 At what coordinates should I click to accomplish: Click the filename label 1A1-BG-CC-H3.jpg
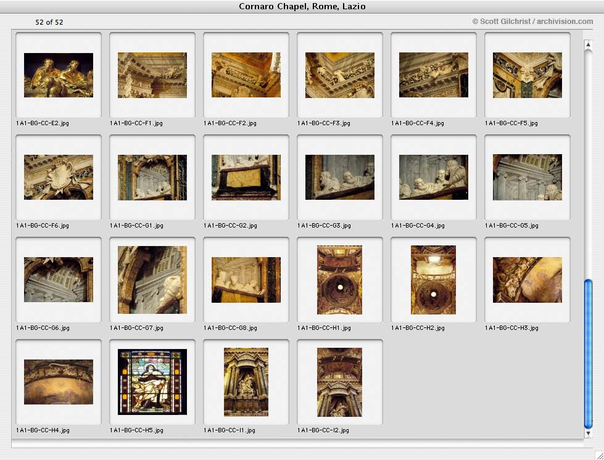tap(511, 328)
